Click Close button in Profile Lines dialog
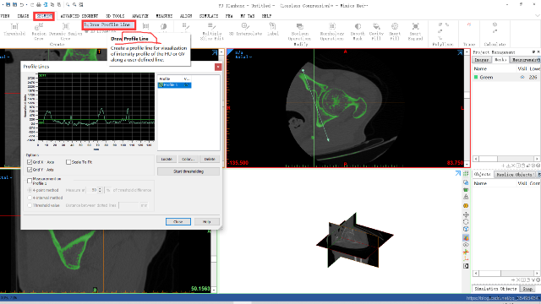541x304 pixels. click(178, 221)
